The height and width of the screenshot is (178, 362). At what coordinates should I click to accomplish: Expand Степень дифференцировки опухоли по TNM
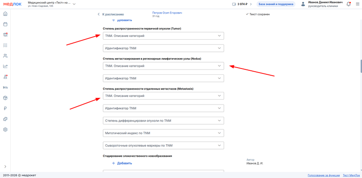[x=163, y=120]
